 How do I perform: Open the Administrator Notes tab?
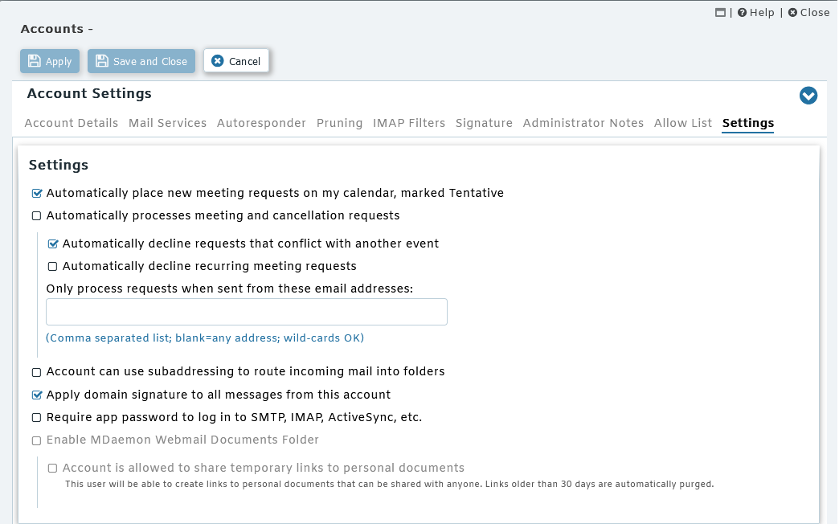583,123
